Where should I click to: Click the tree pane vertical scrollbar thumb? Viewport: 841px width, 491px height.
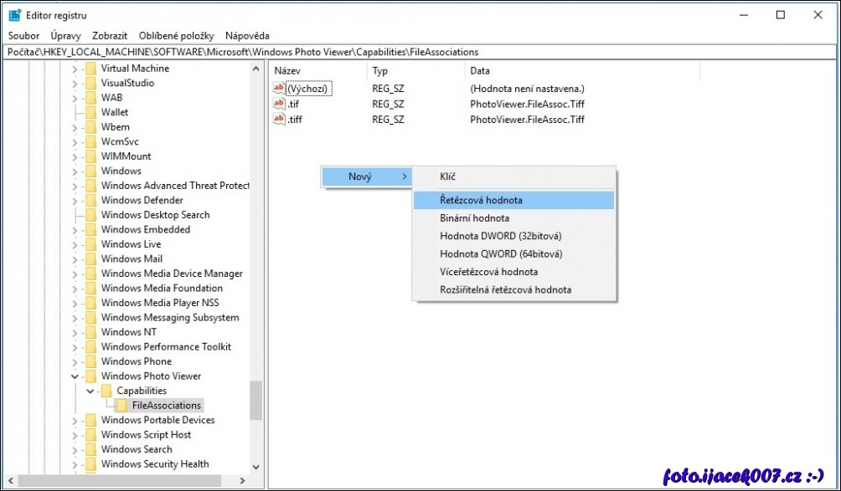pyautogui.click(x=255, y=400)
